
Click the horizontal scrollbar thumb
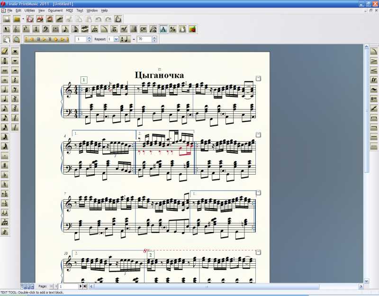pyautogui.click(x=207, y=287)
